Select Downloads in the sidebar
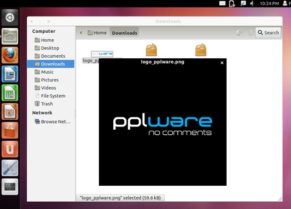The height and width of the screenshot is (209, 291). [x=51, y=64]
